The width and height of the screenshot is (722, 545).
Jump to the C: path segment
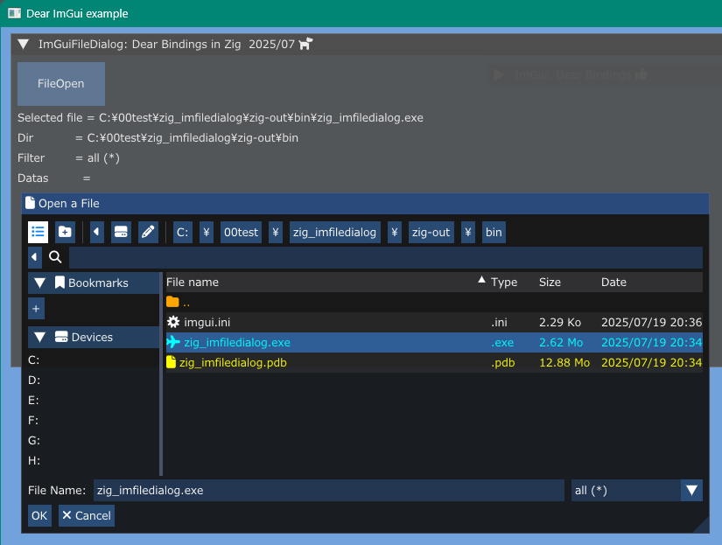click(183, 232)
